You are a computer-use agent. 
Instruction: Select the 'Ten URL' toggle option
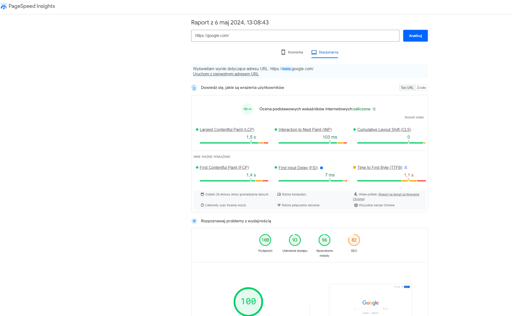tap(407, 88)
